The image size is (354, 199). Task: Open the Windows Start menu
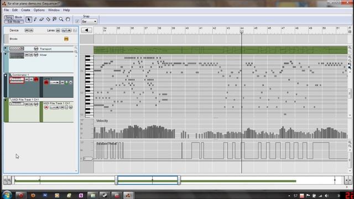click(7, 195)
